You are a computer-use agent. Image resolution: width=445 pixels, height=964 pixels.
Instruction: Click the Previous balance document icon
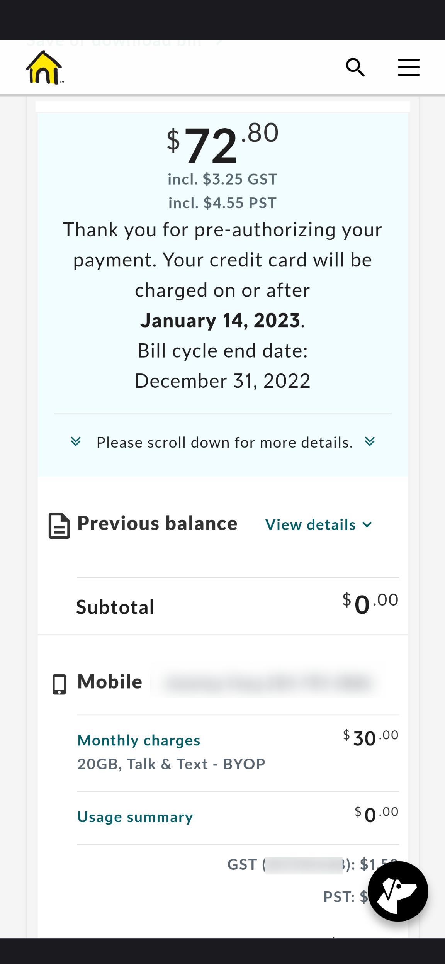tap(59, 525)
